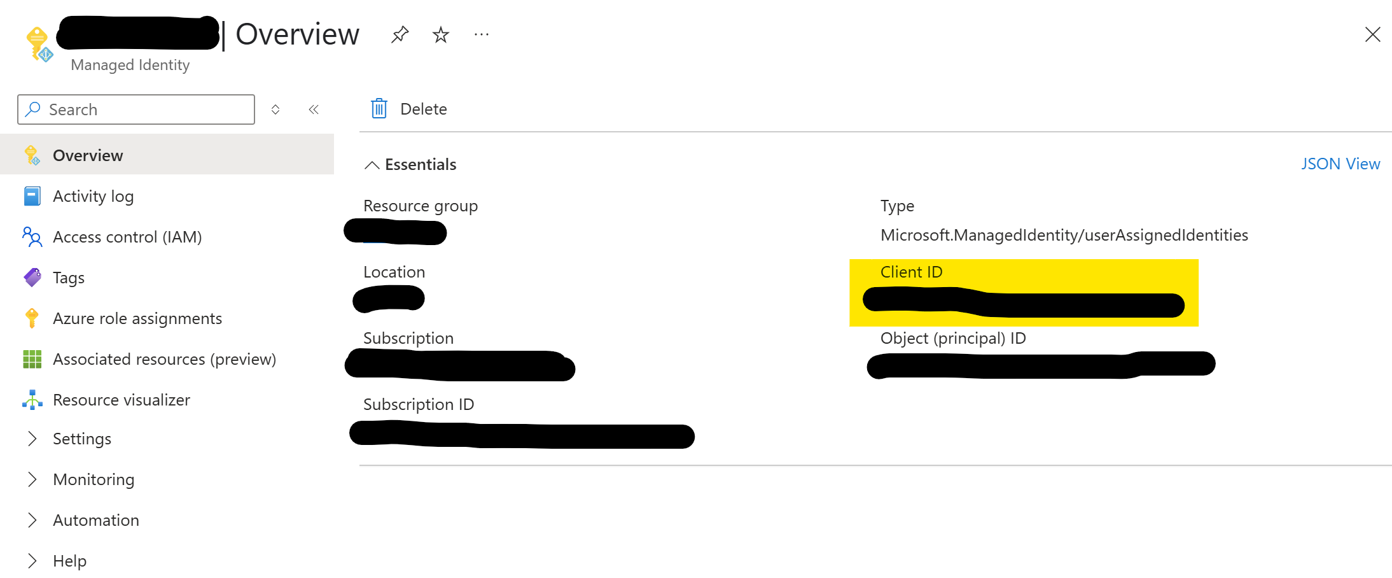Focus the sidebar Search box
The width and height of the screenshot is (1392, 578).
coord(136,109)
